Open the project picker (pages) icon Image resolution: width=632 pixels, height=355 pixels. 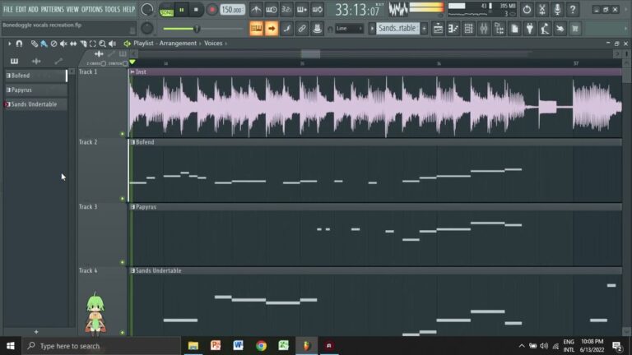click(x=514, y=29)
